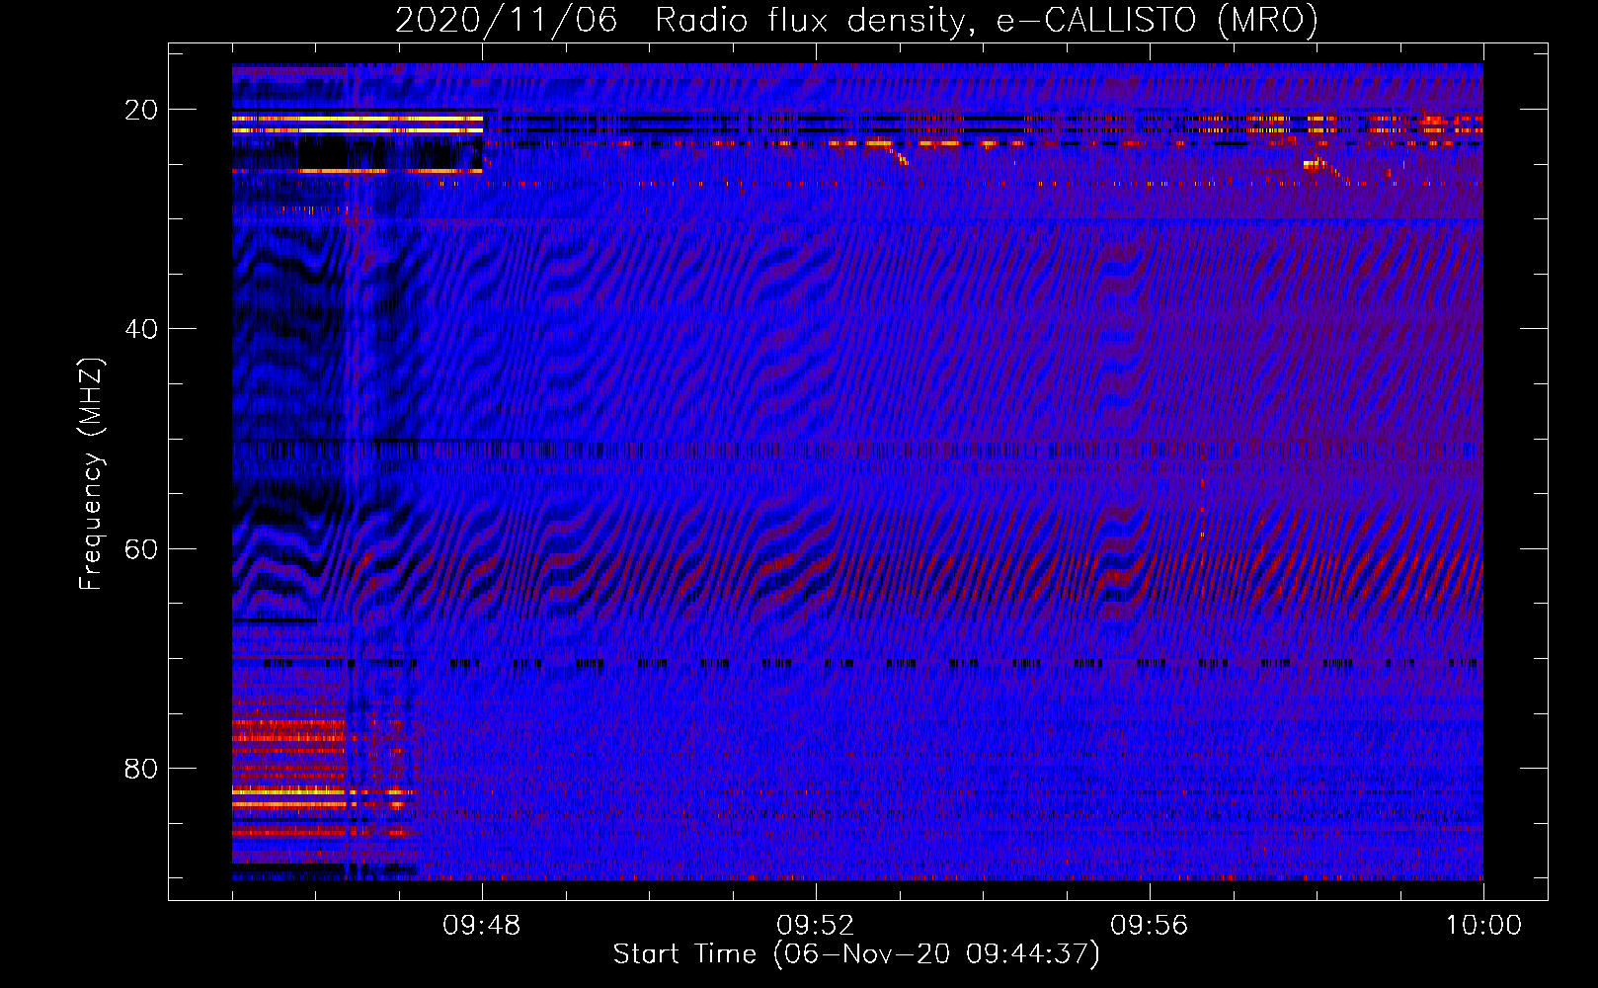The width and height of the screenshot is (1598, 988).
Task: Click the 09:48 time tick label
Action: (x=481, y=926)
